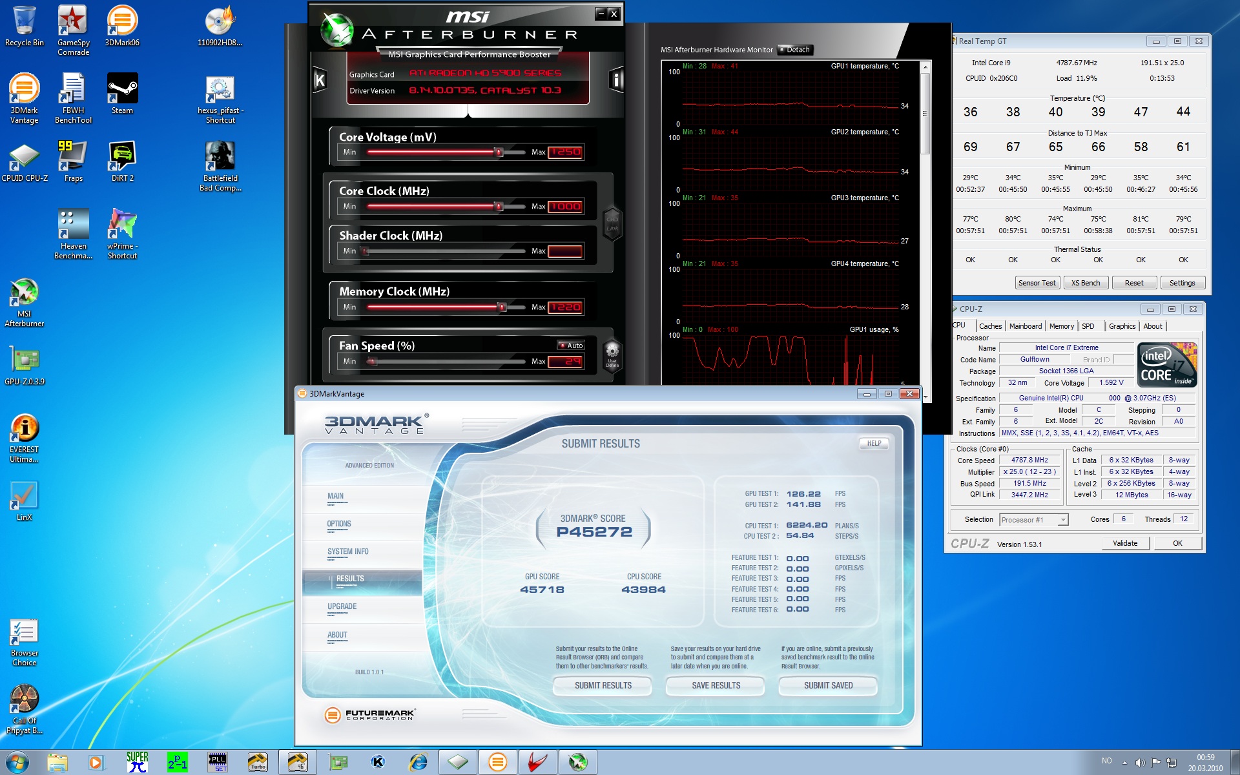Open the Processor selection dropdown in CPU-Z
1240x775 pixels.
[x=1033, y=520]
